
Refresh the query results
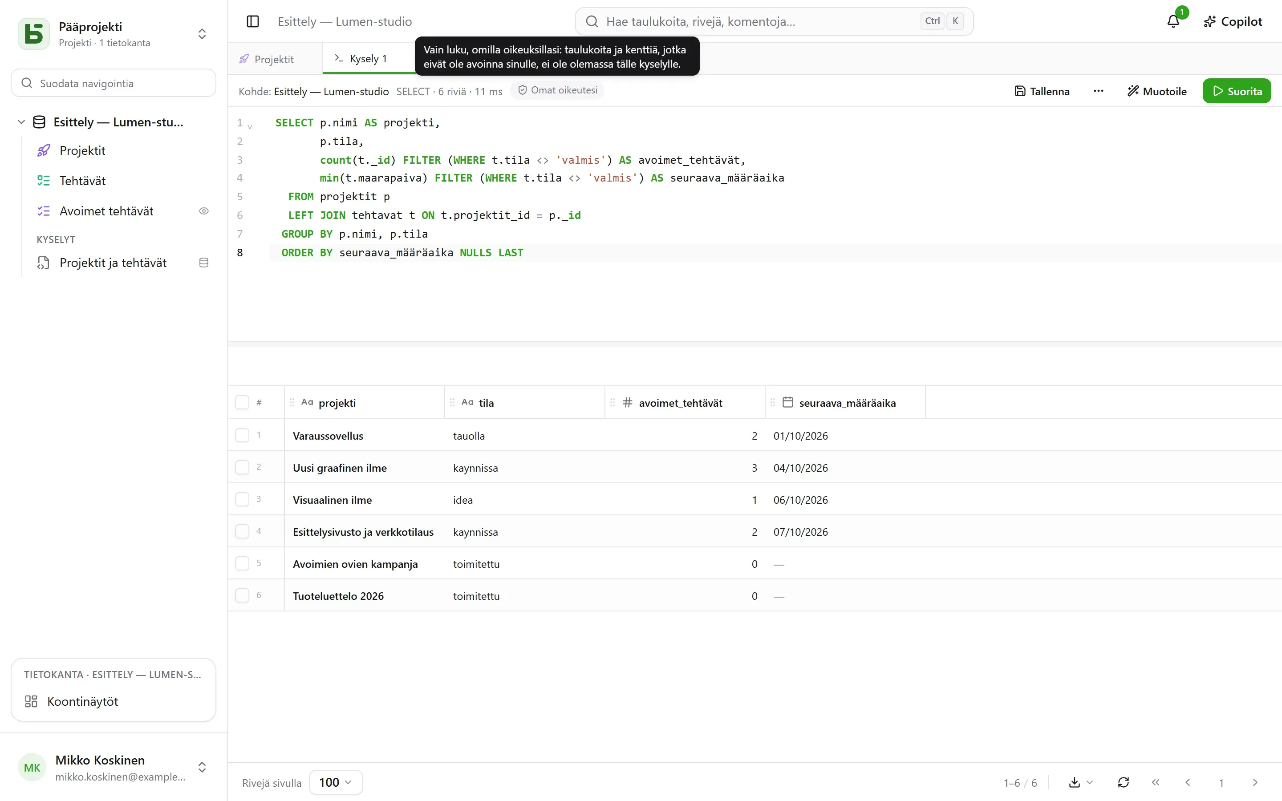click(1123, 782)
